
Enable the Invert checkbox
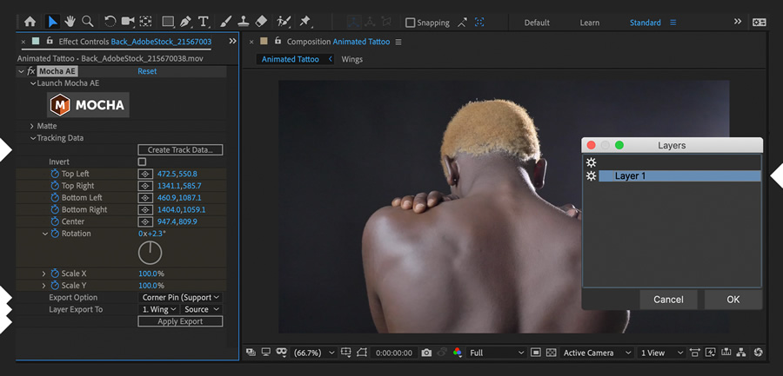(143, 162)
